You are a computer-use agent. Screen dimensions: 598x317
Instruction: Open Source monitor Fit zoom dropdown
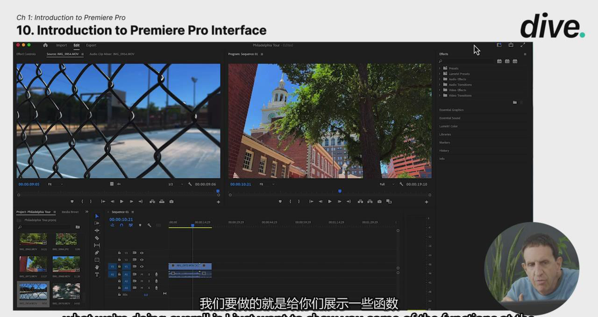tap(55, 184)
